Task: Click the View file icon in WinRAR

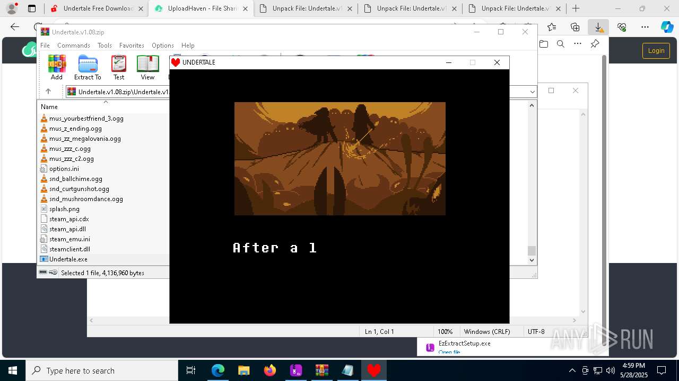Action: (x=147, y=67)
